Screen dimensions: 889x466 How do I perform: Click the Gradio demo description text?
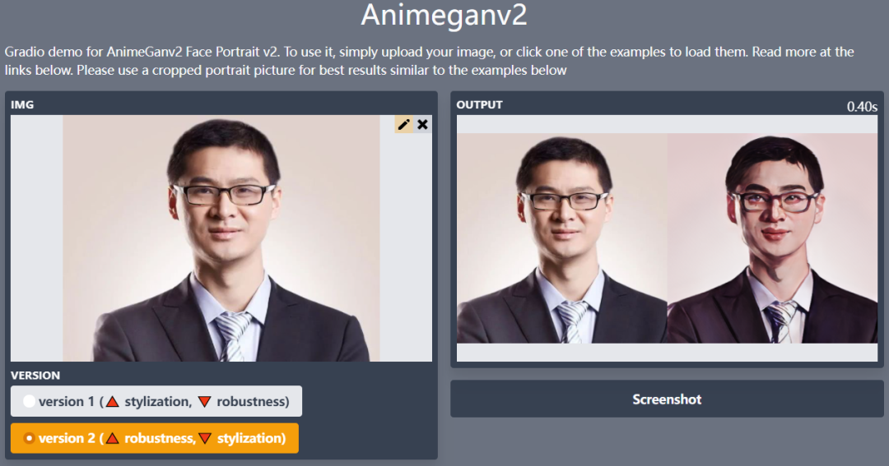(429, 61)
